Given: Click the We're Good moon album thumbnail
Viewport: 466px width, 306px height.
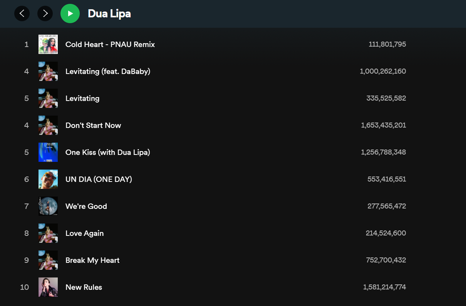Looking at the screenshot, I should pyautogui.click(x=48, y=206).
